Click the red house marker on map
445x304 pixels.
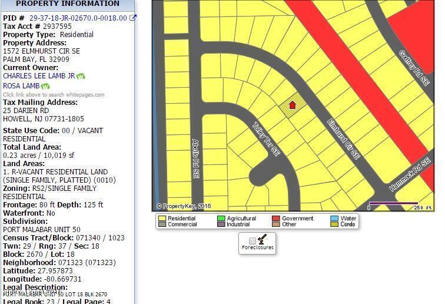pyautogui.click(x=293, y=105)
